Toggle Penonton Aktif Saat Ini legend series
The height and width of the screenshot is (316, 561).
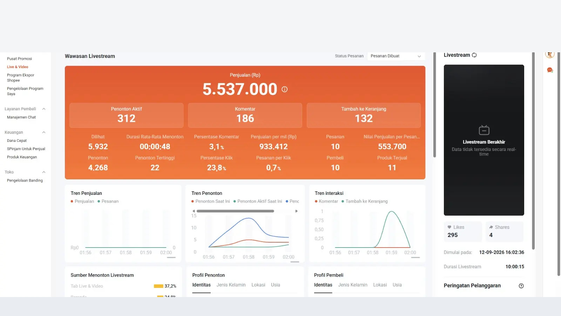(x=258, y=201)
